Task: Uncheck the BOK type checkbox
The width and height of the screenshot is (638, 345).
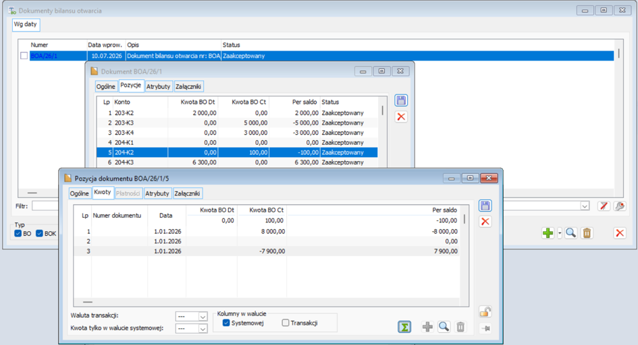Action: (39, 233)
